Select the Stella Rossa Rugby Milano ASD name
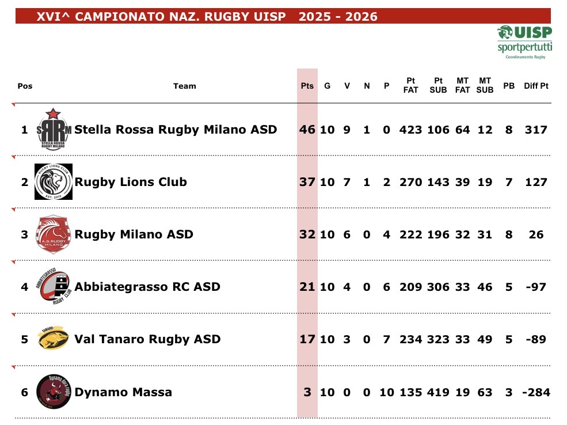The image size is (567, 425). point(176,130)
